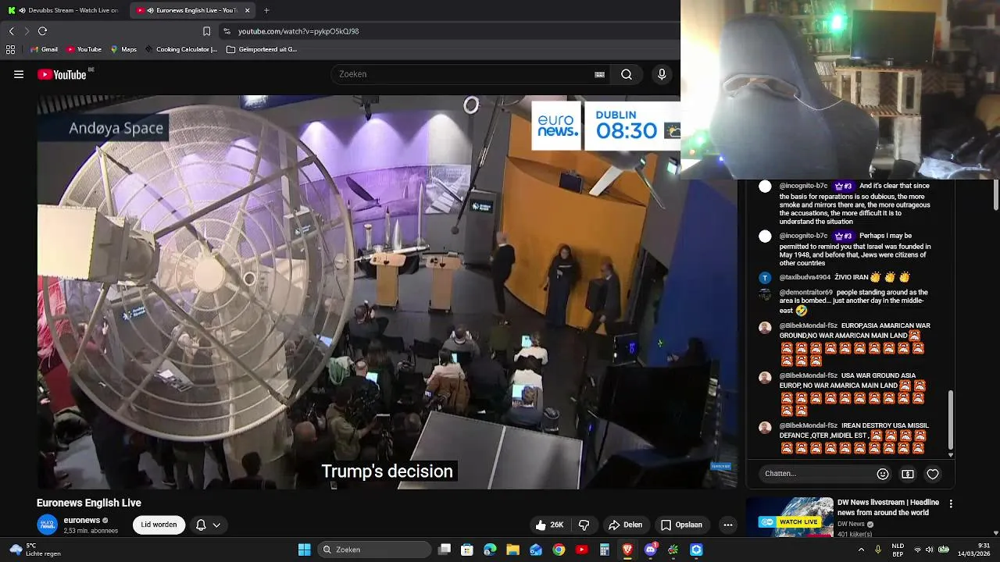Viewport: 1000px width, 562px height.
Task: Click the address bar URL
Action: click(298, 31)
